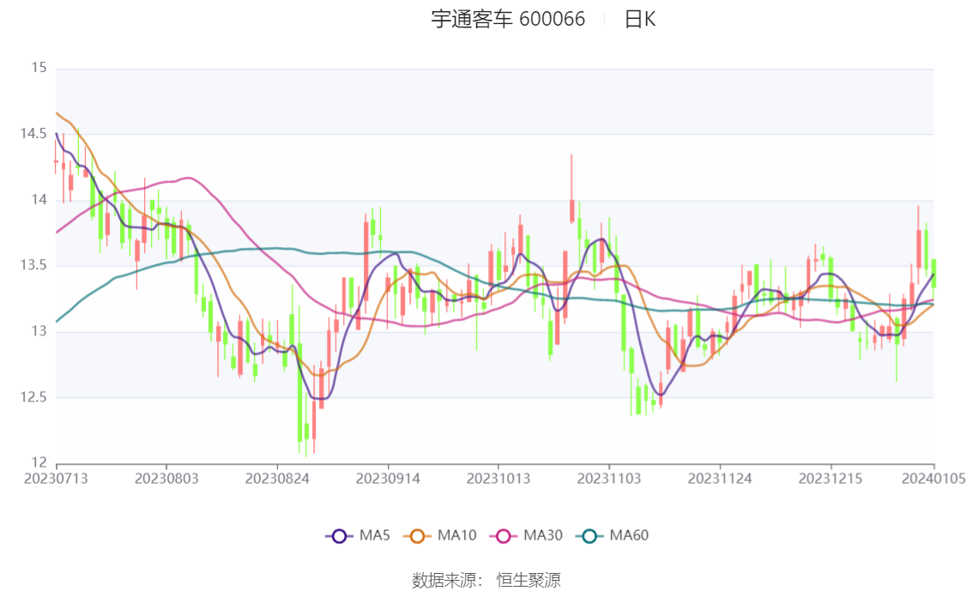Select x-axis date label 20230803
The height and width of the screenshot is (591, 973).
pyautogui.click(x=166, y=479)
